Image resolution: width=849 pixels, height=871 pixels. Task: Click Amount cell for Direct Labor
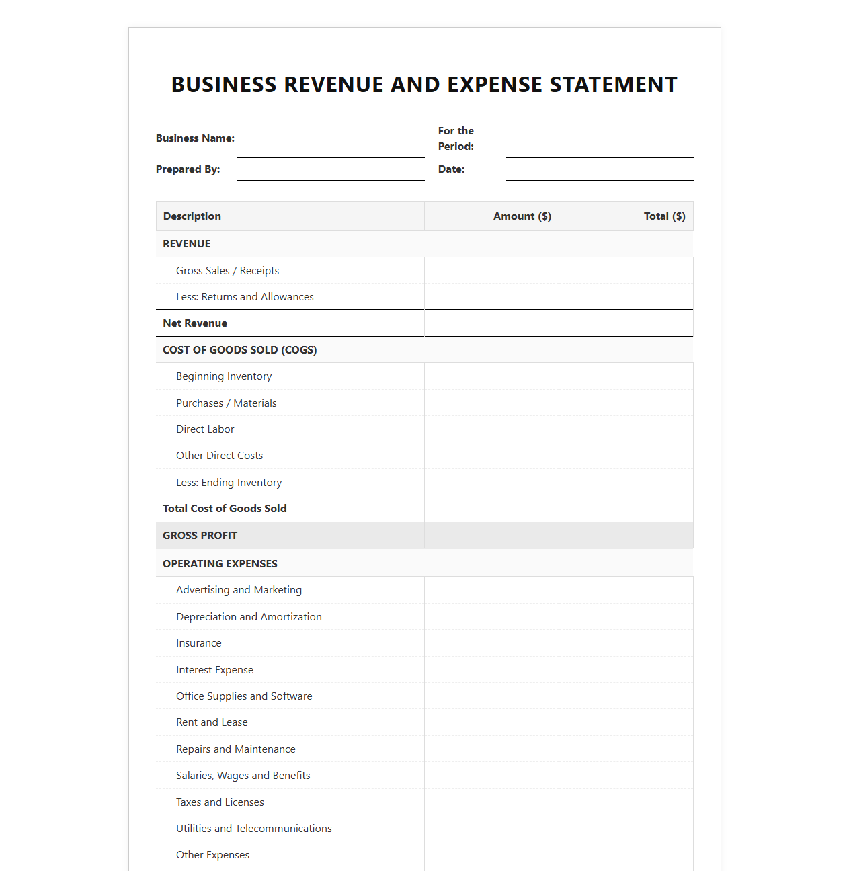(491, 429)
